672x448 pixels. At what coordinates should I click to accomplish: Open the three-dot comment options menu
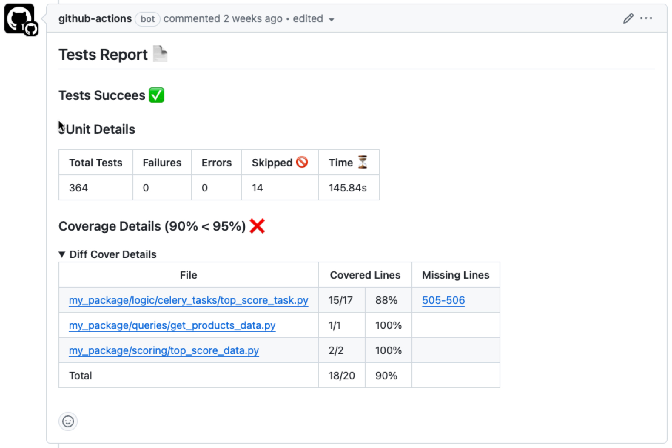click(x=646, y=18)
